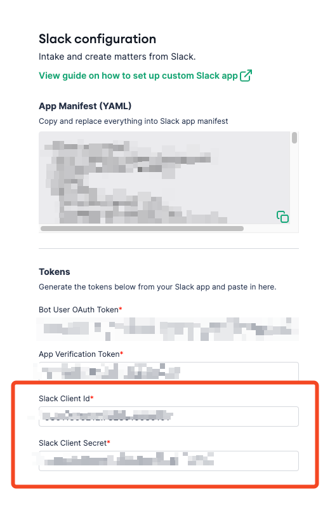Click the App Verification Token label
The image size is (330, 513).
pyautogui.click(x=81, y=354)
